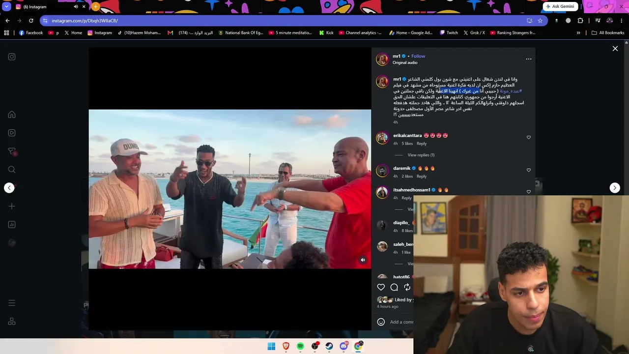Open Reels from the Instagram sidebar
Image resolution: width=629 pixels, height=354 pixels.
click(12, 133)
